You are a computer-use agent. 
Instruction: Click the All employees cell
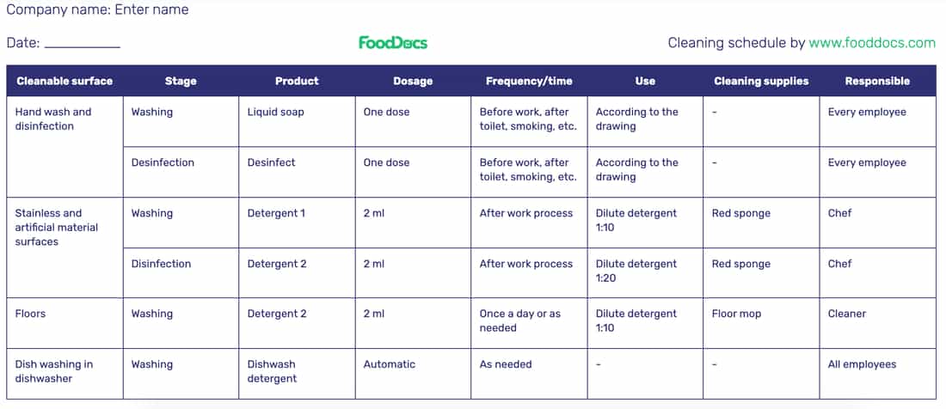tap(878, 374)
